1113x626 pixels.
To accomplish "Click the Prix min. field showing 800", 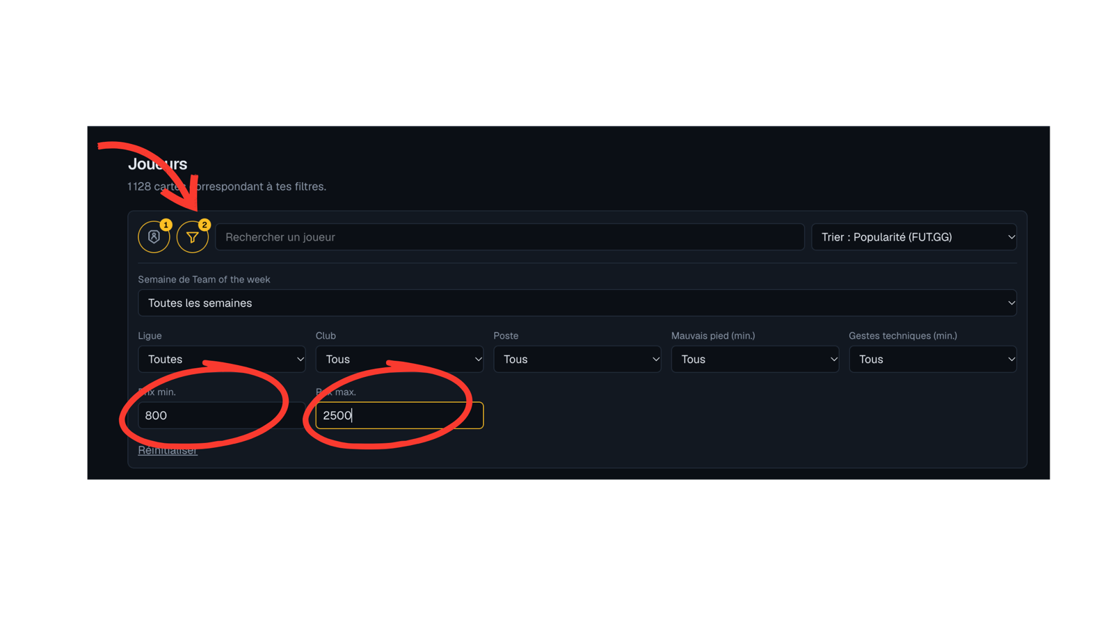I will pyautogui.click(x=222, y=415).
